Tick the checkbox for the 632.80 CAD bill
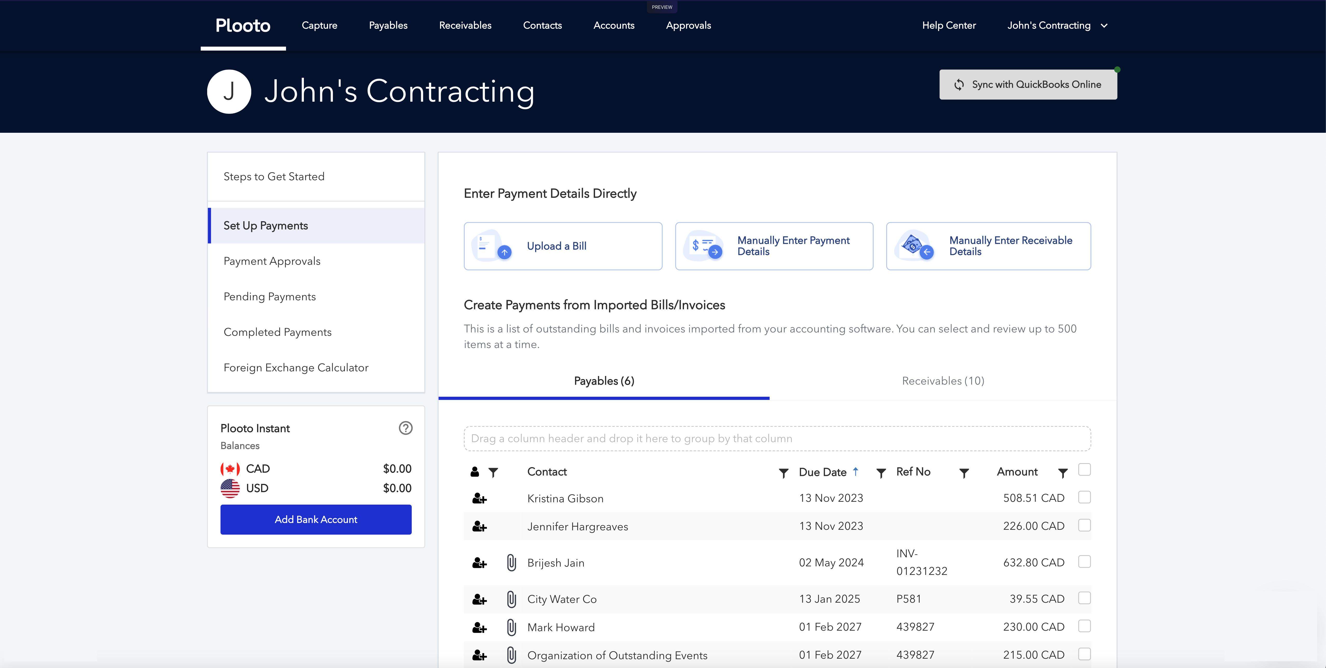 [x=1084, y=562]
